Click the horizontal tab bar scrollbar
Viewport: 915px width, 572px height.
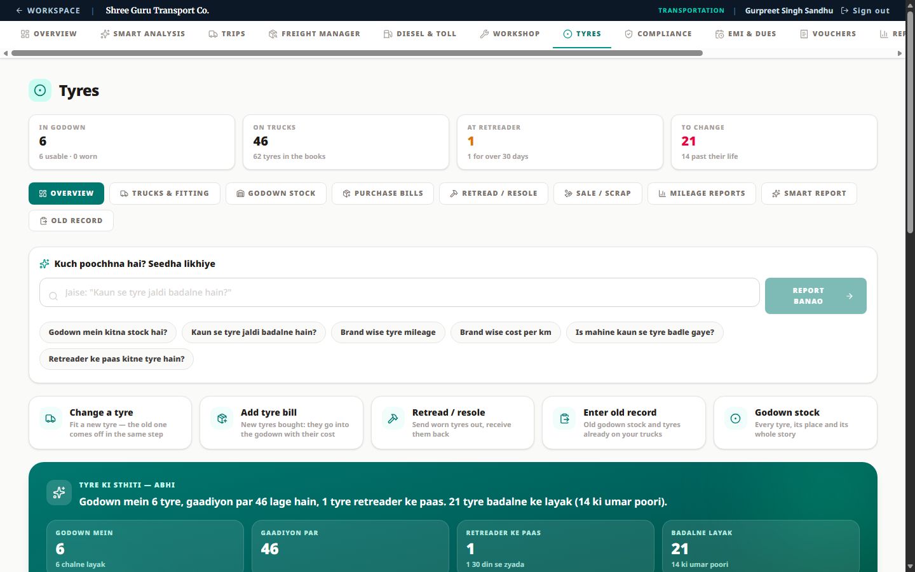(357, 53)
